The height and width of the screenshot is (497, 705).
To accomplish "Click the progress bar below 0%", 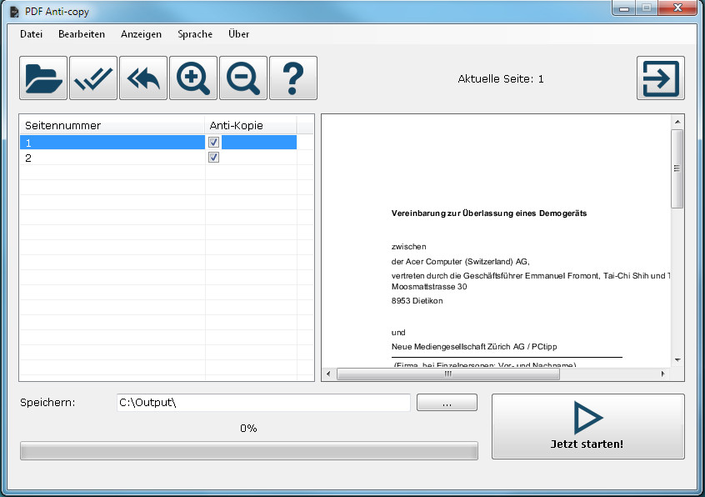I will pyautogui.click(x=249, y=450).
